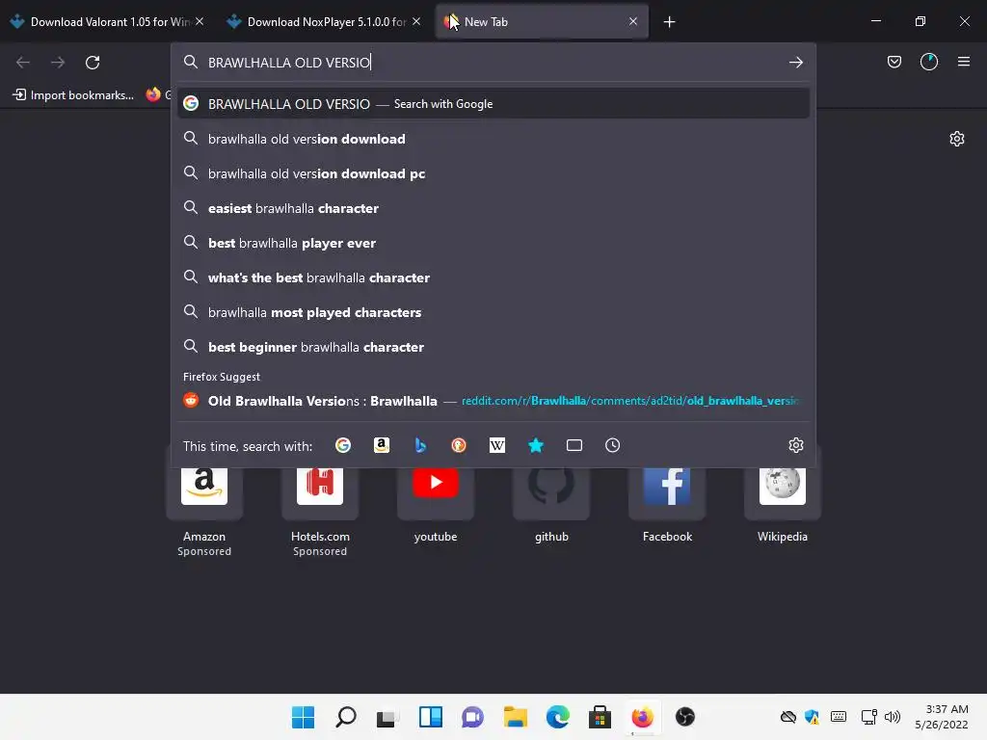
Task: Open Windows taskbar search
Action: pyautogui.click(x=346, y=717)
